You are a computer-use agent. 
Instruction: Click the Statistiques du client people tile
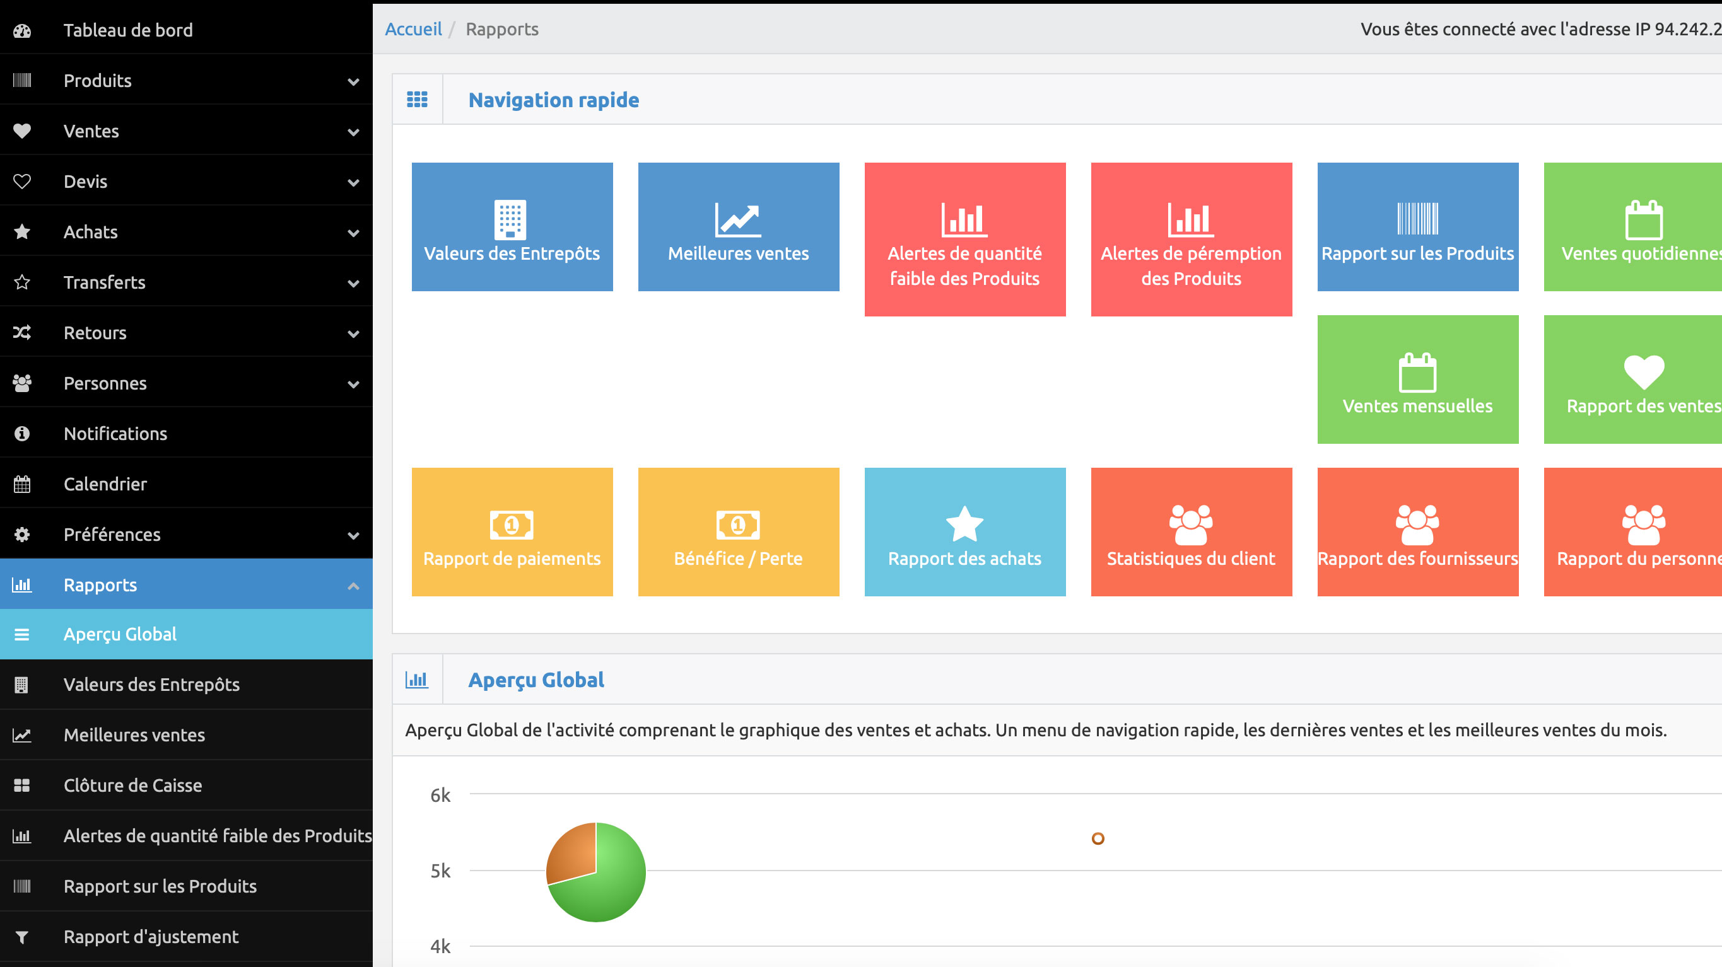coord(1190,532)
